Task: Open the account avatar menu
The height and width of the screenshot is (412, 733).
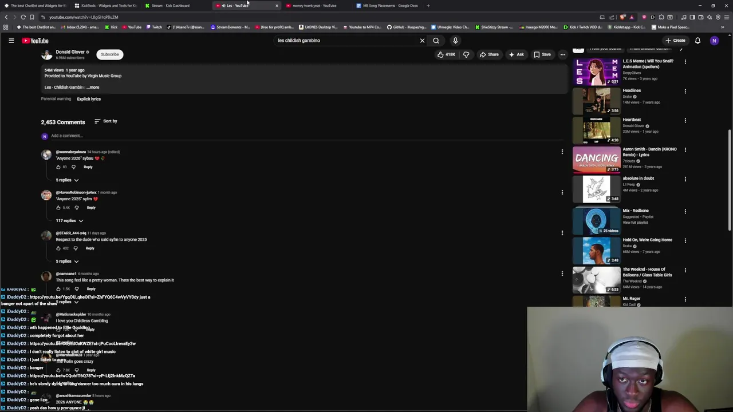Action: pos(714,41)
